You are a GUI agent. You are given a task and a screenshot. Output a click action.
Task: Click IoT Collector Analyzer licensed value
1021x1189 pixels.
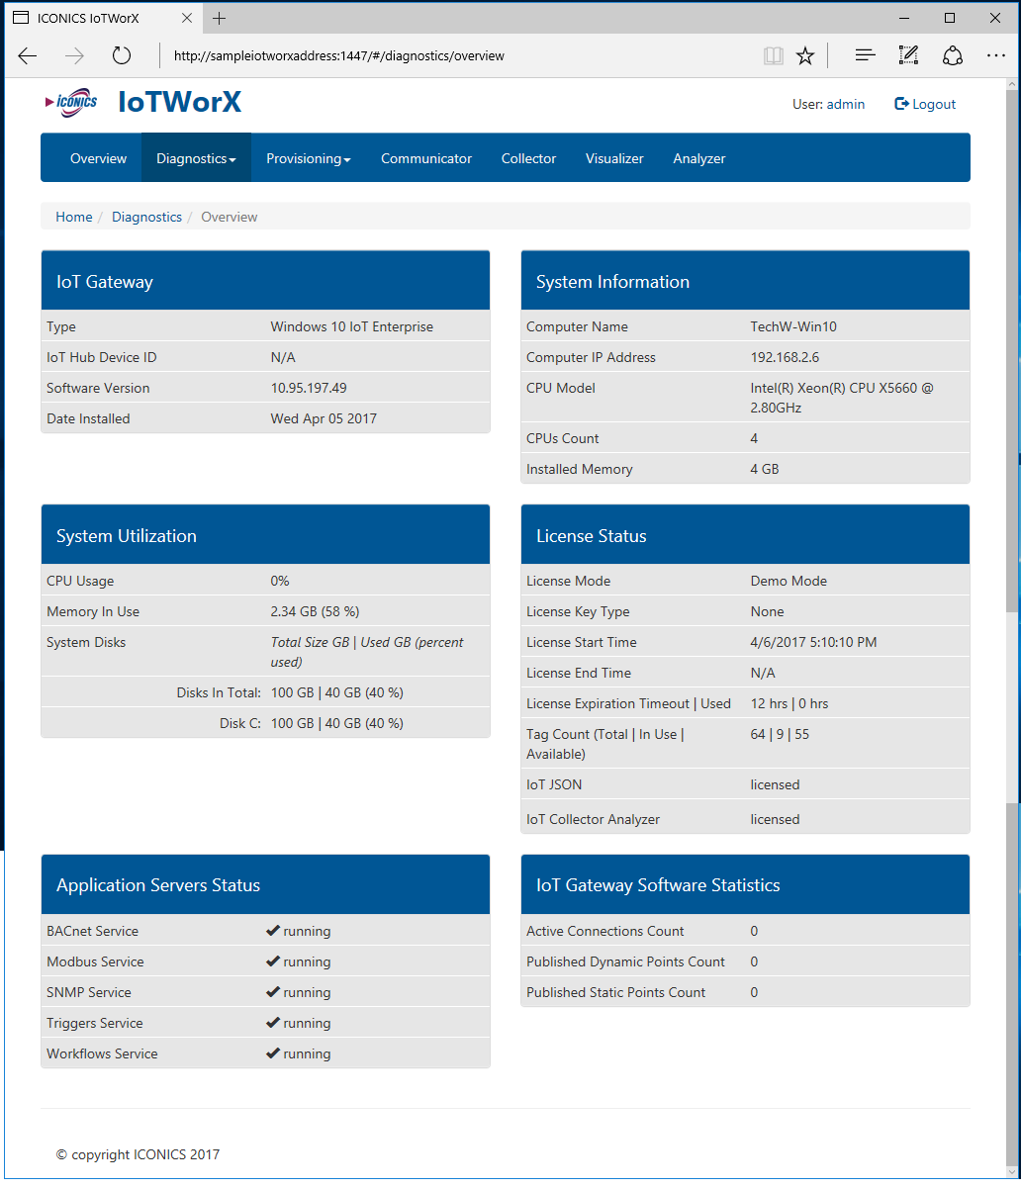[775, 819]
